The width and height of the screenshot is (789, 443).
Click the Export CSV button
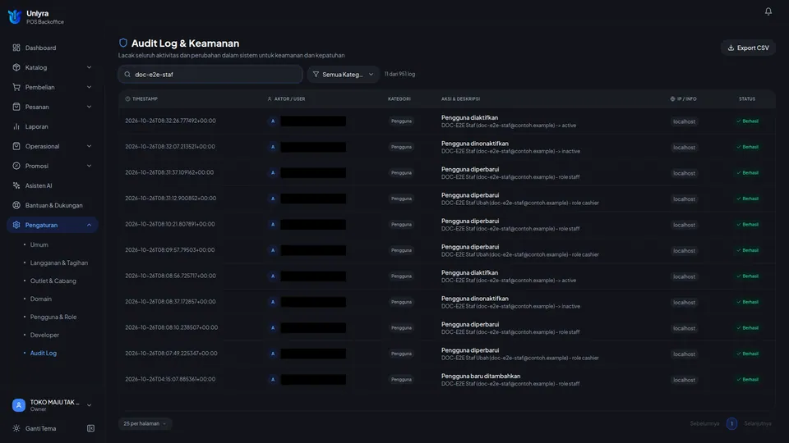pos(748,48)
